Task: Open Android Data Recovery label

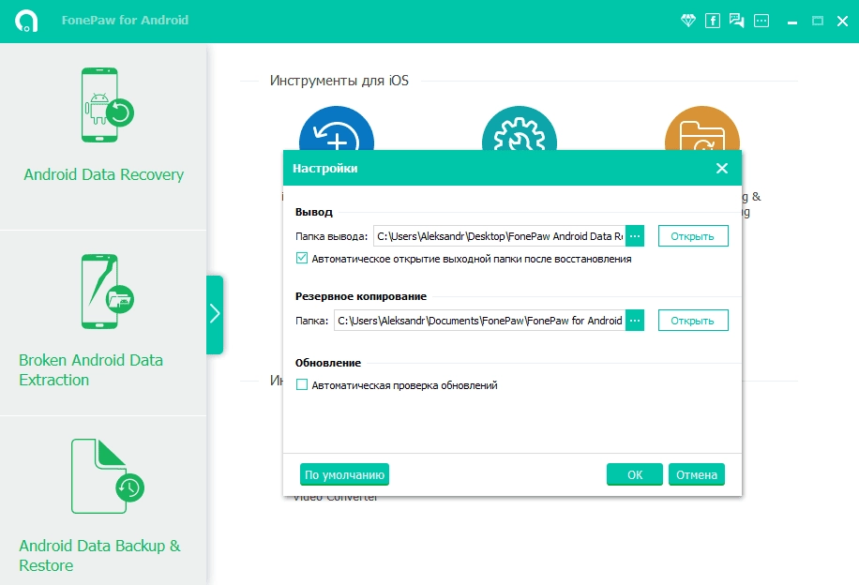Action: (103, 174)
